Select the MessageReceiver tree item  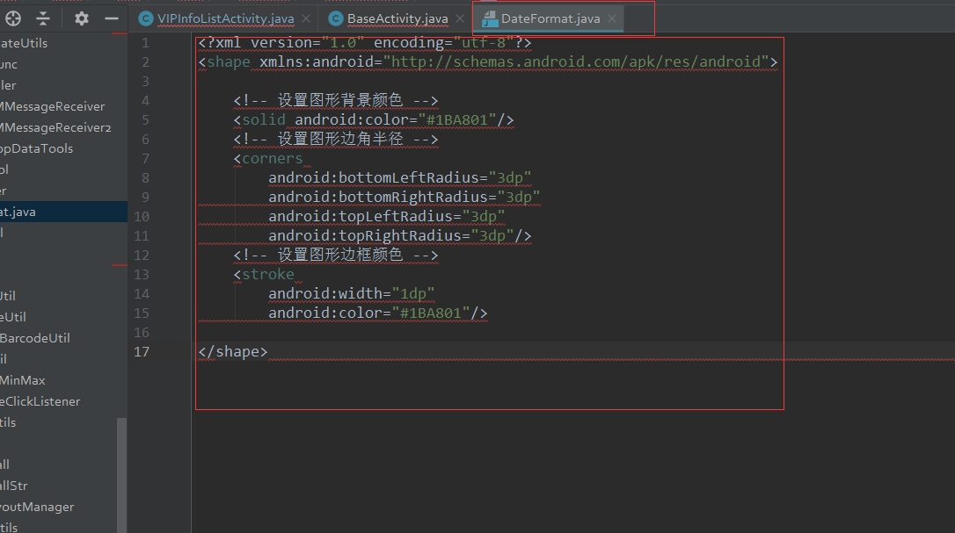pyautogui.click(x=53, y=106)
